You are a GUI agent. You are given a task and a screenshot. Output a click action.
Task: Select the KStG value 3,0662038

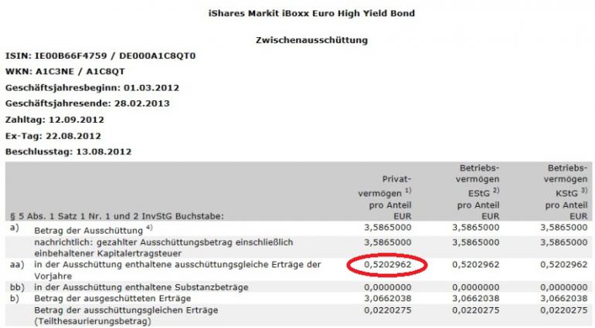(564, 299)
